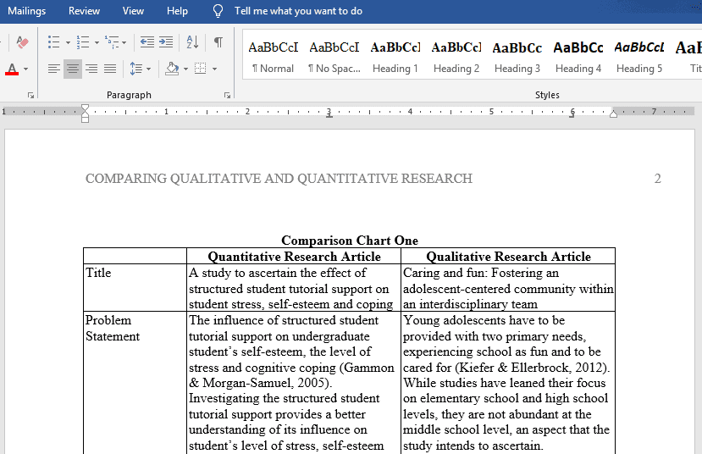702x454 pixels.
Task: Apply the Heading 1 style
Action: tap(395, 56)
